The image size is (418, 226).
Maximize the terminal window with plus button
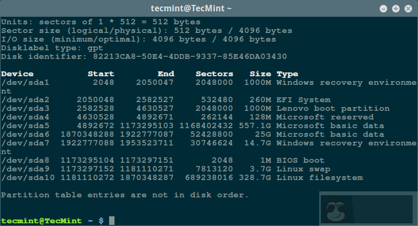pos(395,9)
